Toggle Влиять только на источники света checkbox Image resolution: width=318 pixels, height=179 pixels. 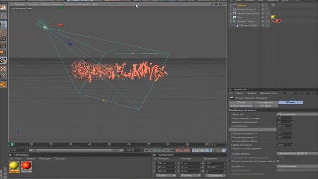point(278,161)
